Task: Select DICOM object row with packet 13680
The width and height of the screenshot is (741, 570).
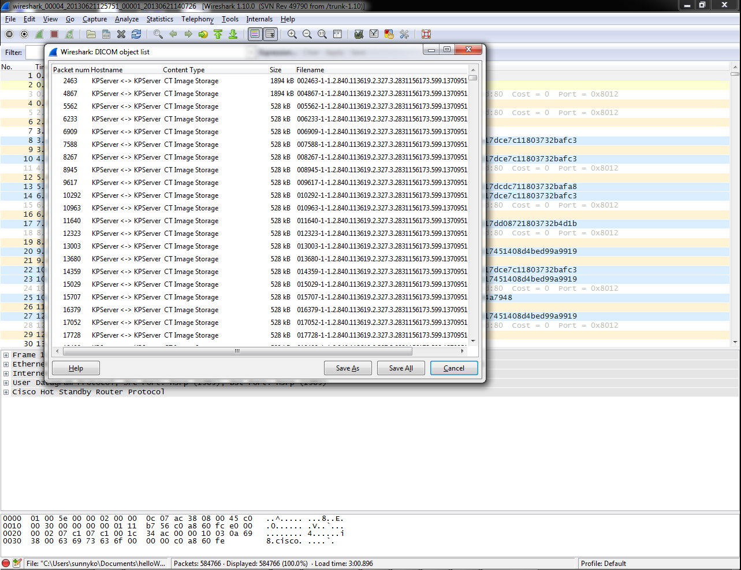Action: tap(260, 259)
